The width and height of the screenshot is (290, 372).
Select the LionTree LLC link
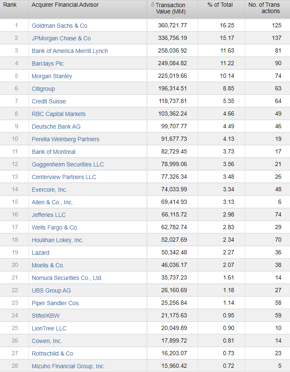coord(49,328)
